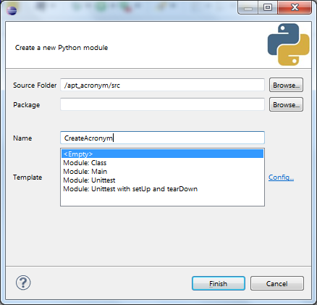Close the dialog with the red X

pos(295,8)
